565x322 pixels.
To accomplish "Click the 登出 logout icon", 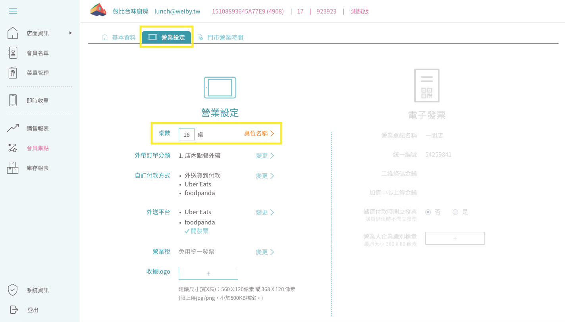I will coord(13,310).
